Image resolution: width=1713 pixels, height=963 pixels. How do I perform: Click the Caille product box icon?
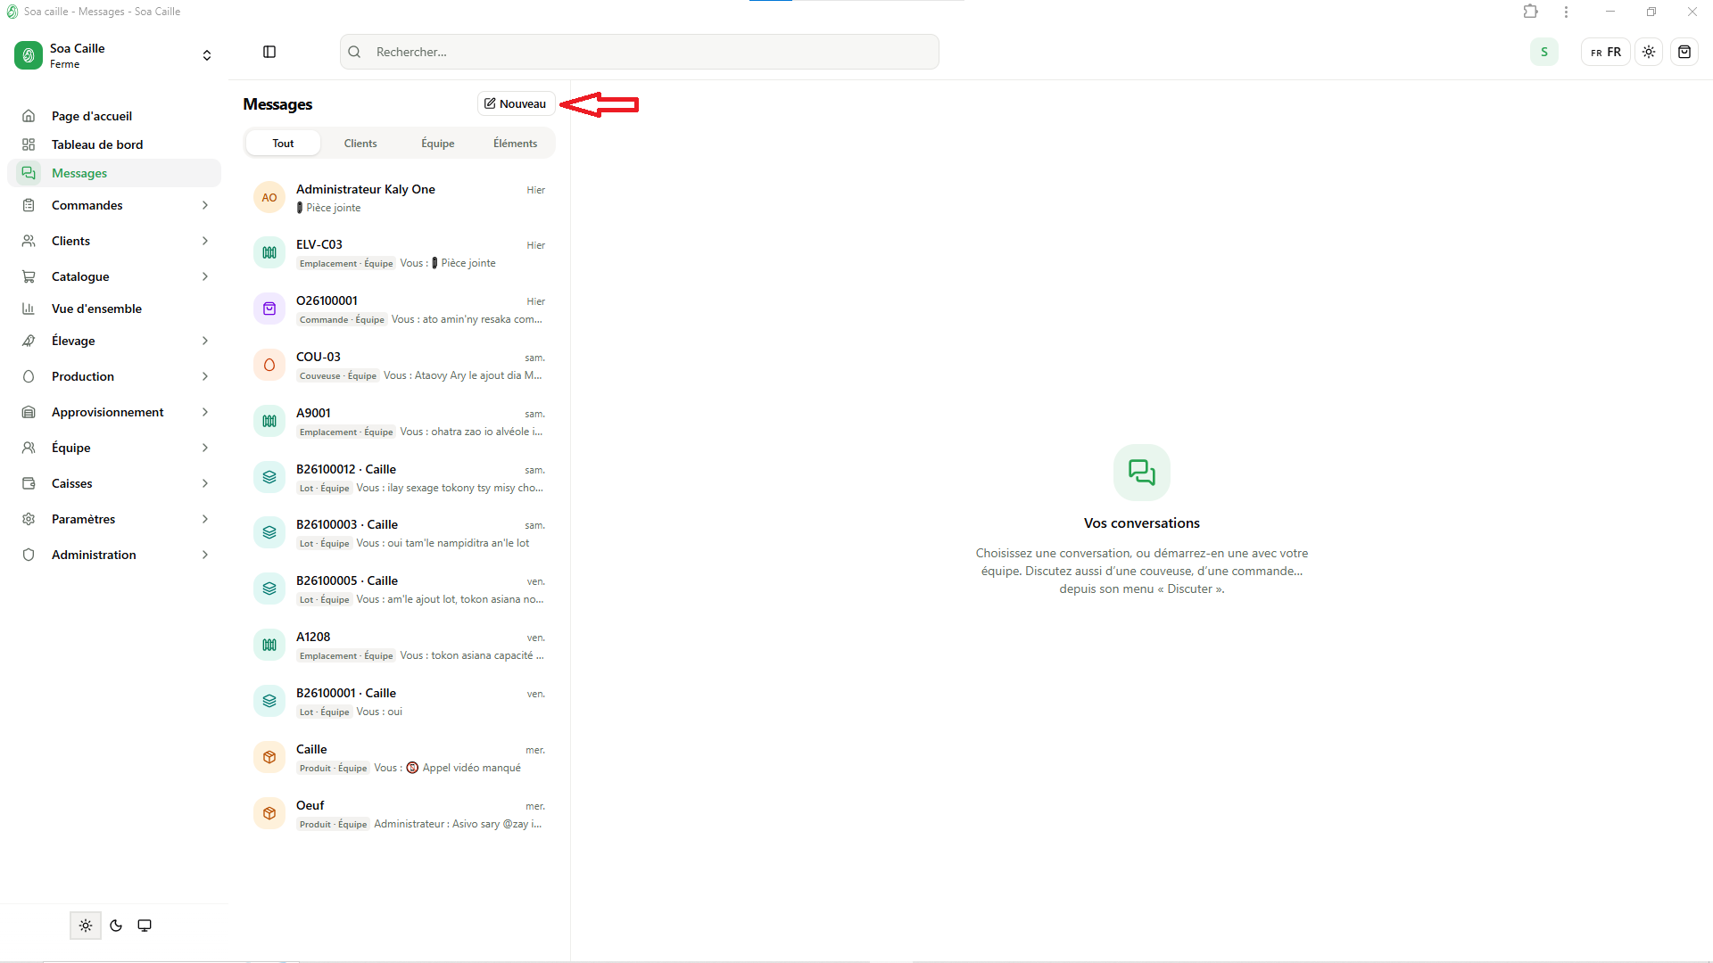[x=269, y=758]
